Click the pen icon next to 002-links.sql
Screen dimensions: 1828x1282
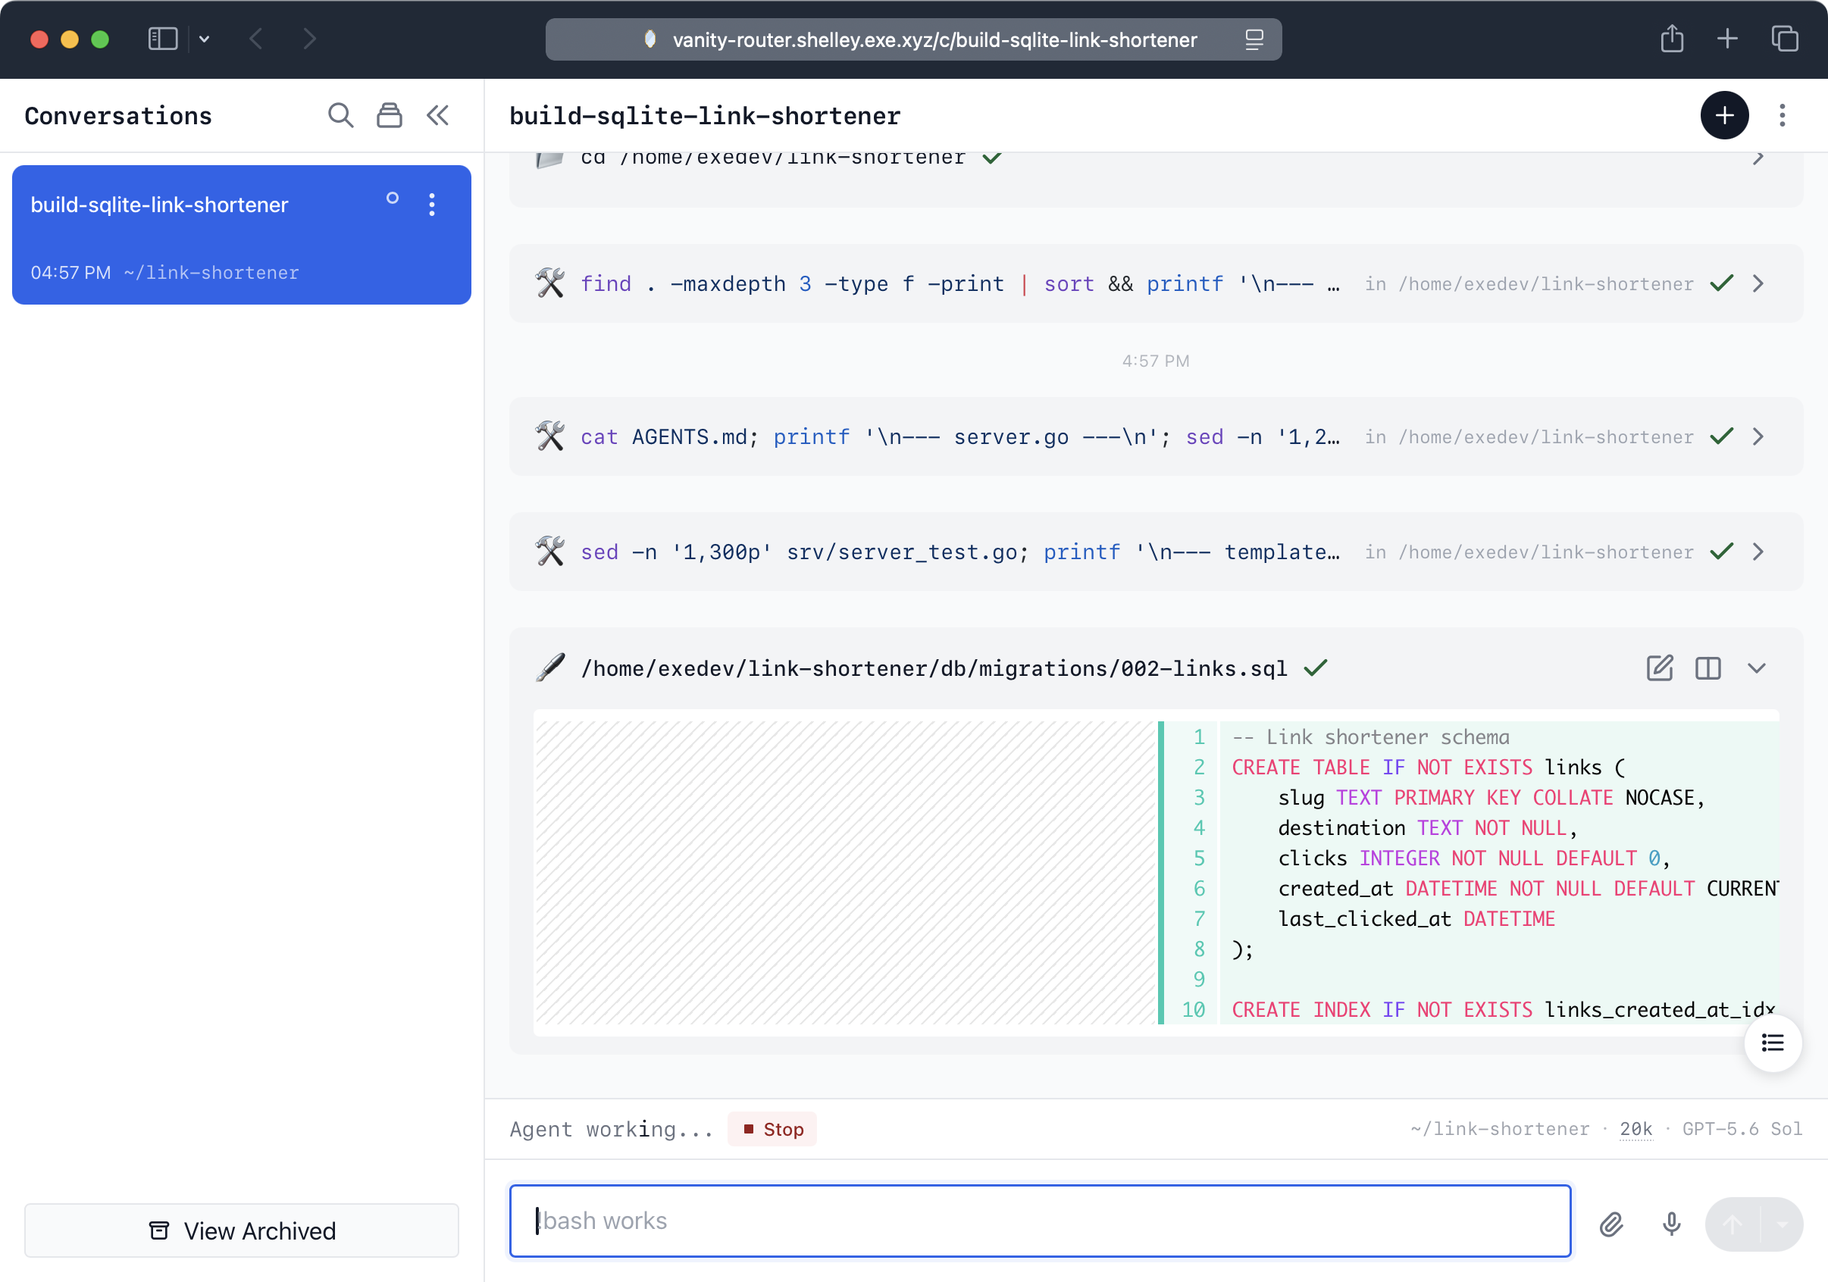click(x=549, y=668)
